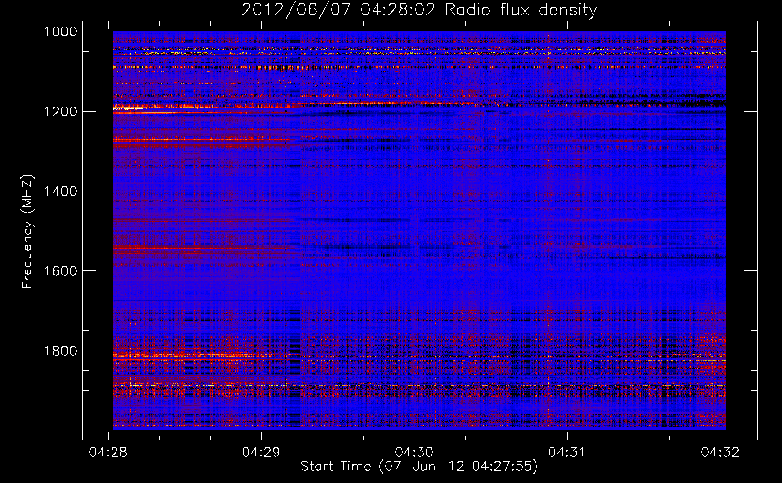Click the '04:31' time axis label

point(567,452)
